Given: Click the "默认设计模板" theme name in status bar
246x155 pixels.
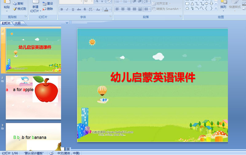Looking at the screenshot, I should pyautogui.click(x=34, y=153).
